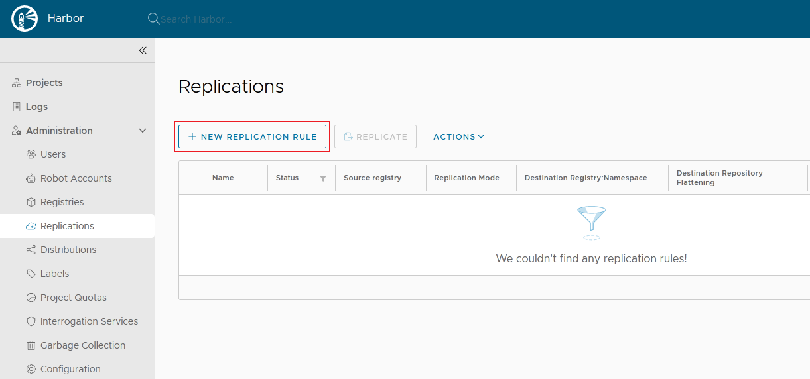
Task: Sort by the Name column header
Action: (223, 178)
